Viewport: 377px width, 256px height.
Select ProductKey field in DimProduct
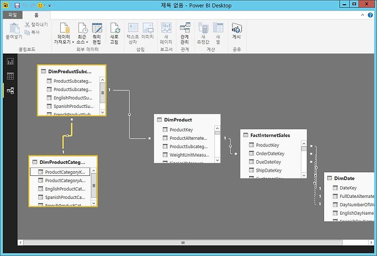point(178,130)
